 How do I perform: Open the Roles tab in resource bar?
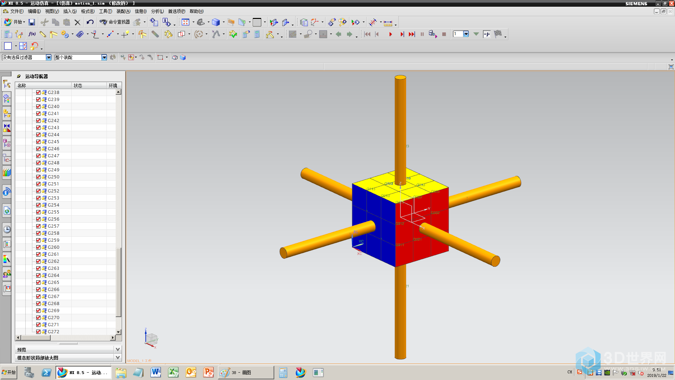click(x=7, y=274)
